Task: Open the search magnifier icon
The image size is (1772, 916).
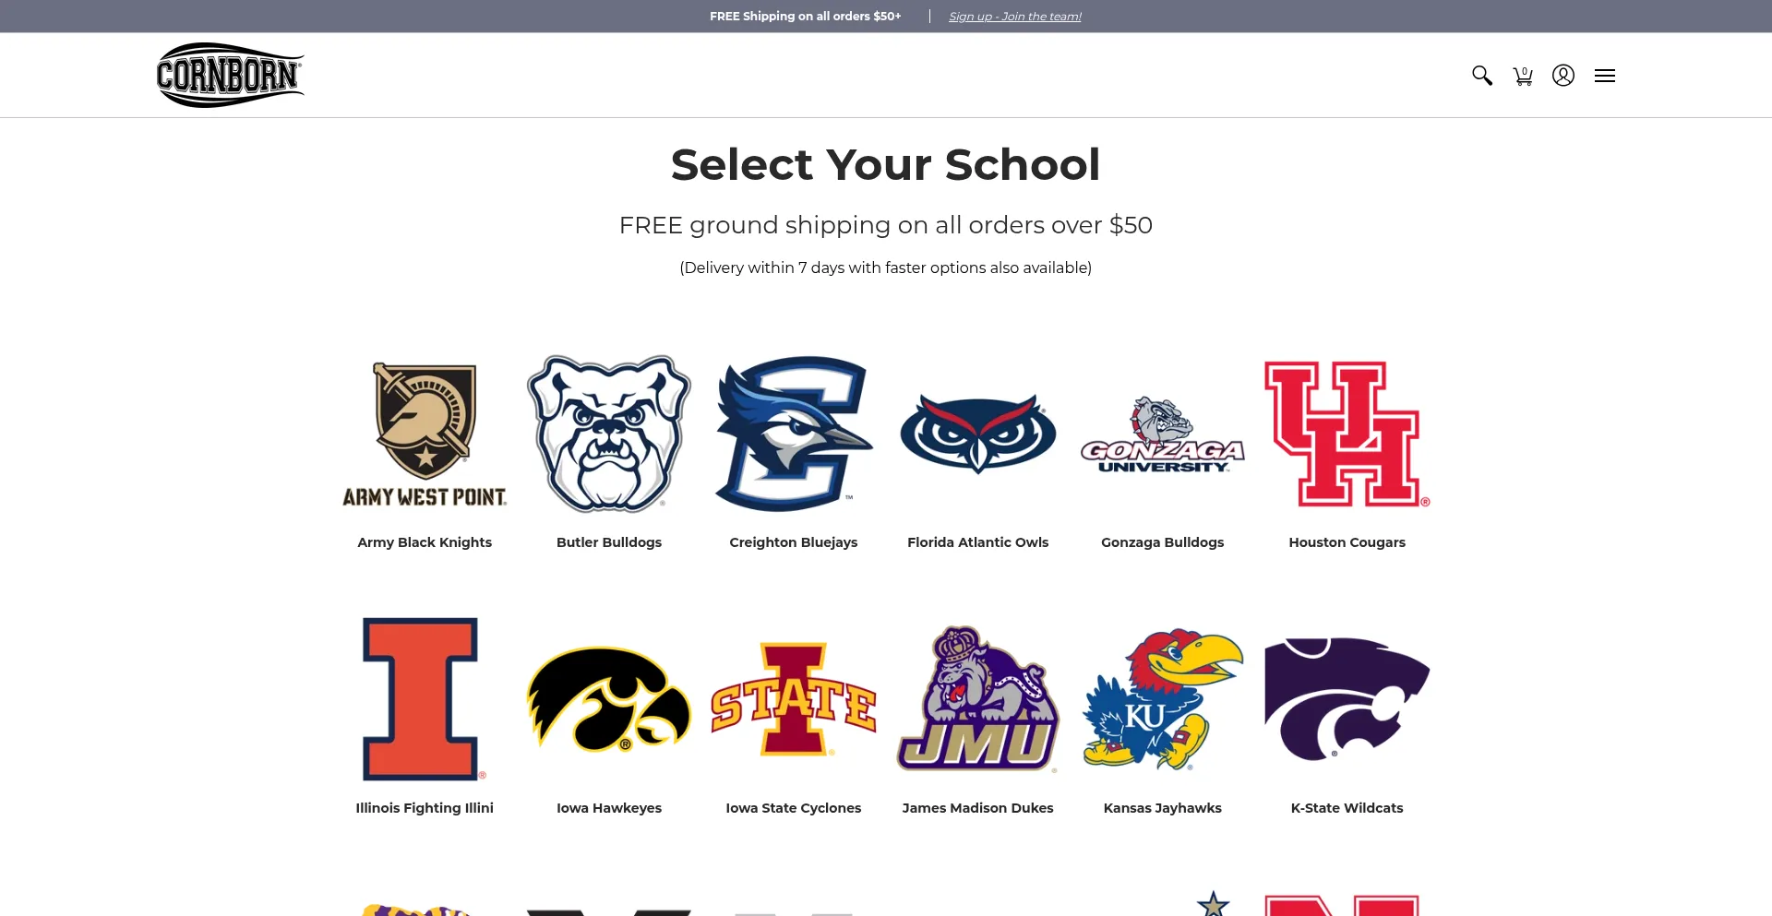Action: tap(1481, 76)
